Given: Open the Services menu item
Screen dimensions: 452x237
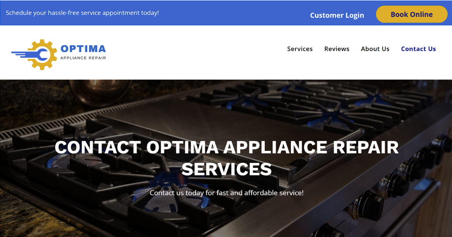Looking at the screenshot, I should coord(300,49).
